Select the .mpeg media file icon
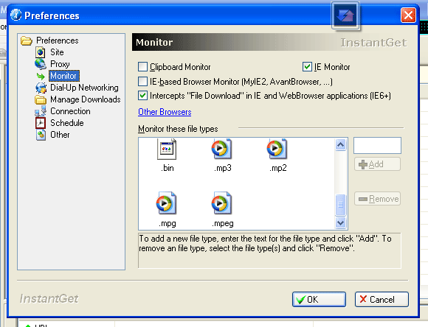 pos(221,203)
